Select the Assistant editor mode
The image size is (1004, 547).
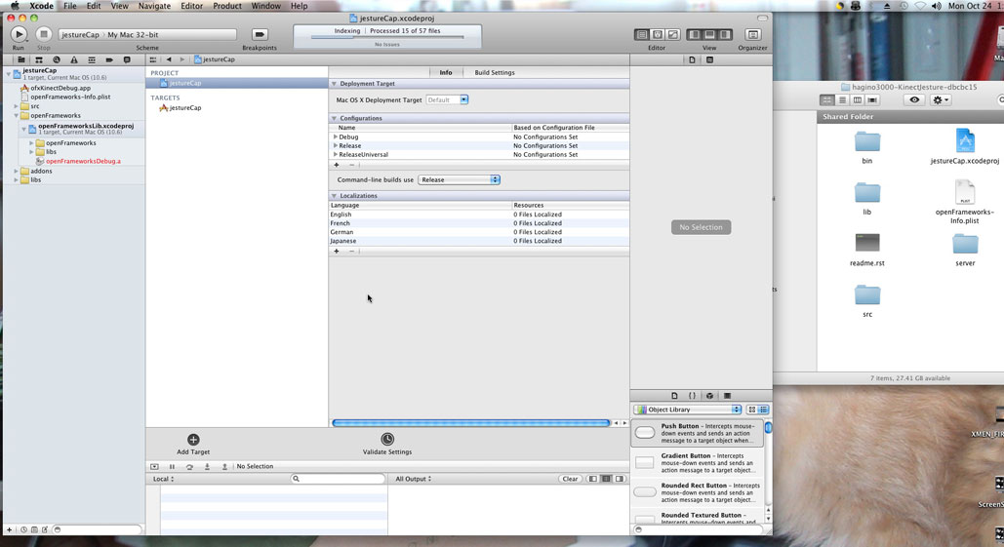(x=657, y=34)
